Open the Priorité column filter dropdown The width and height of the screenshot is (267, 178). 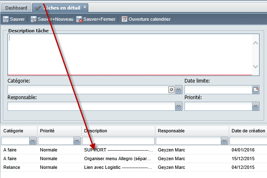coord(77,141)
